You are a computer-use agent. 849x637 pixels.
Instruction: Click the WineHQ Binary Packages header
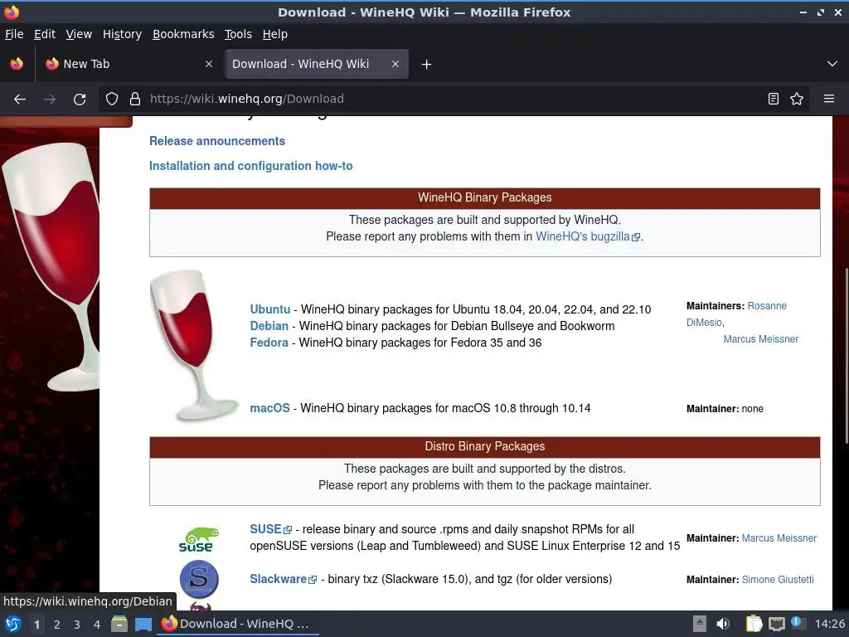484,197
